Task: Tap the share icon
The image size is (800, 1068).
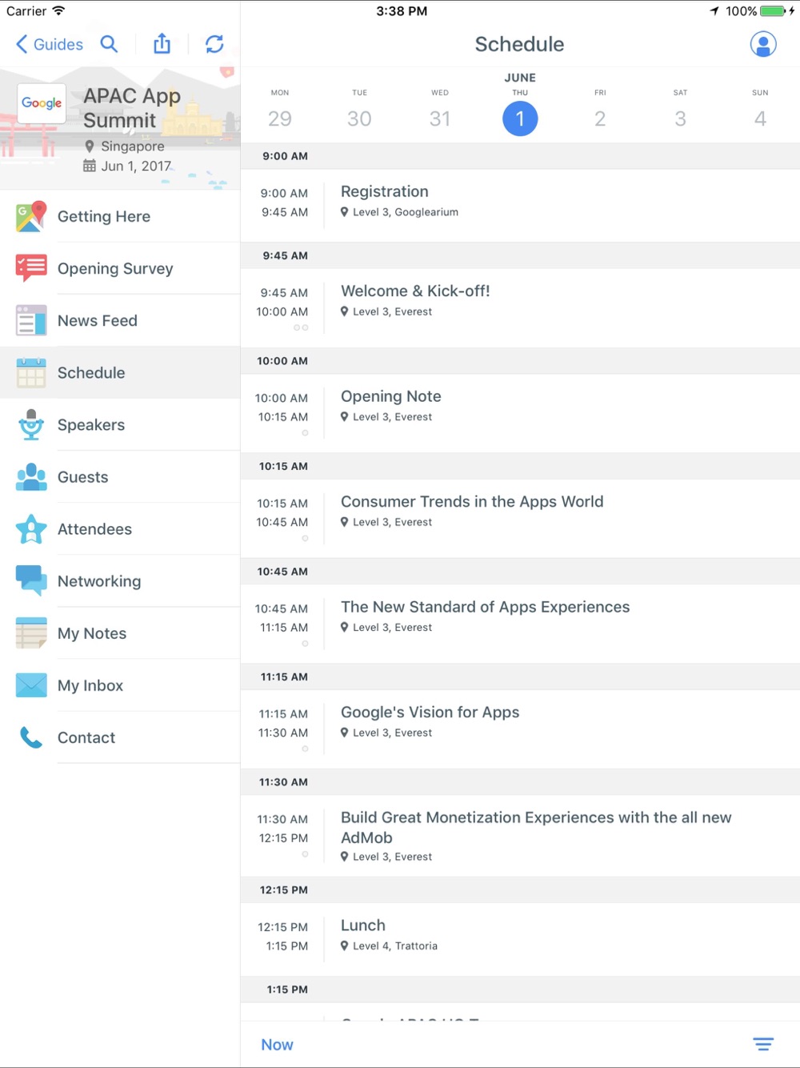Action: coord(162,43)
